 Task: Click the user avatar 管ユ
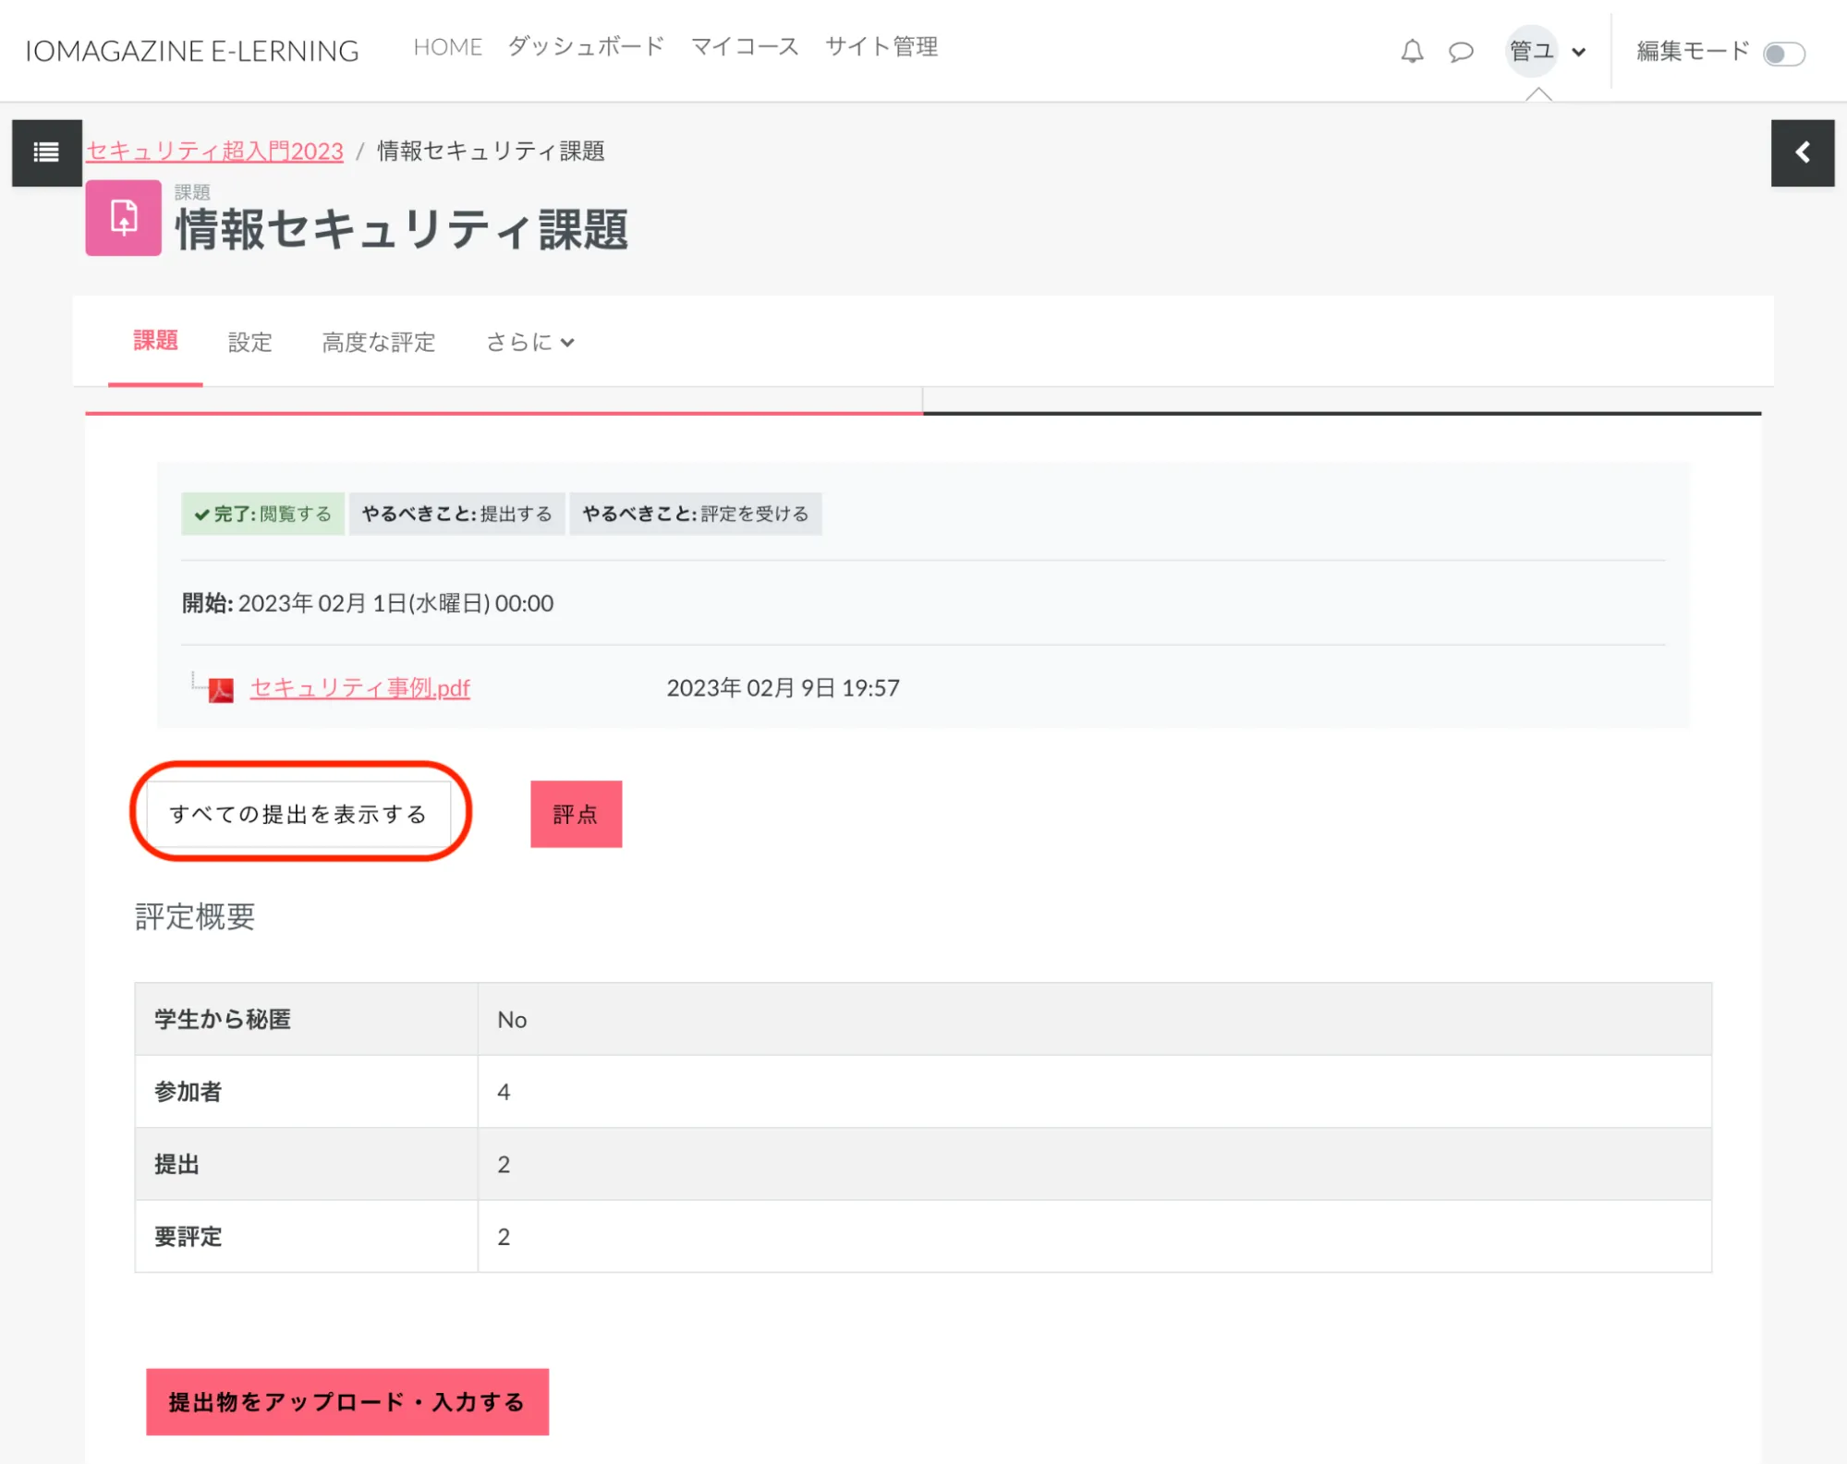tap(1530, 51)
